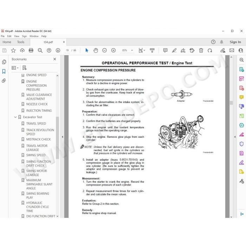Open bookmarks options dropdown menu
Image resolution: width=246 pixels, height=246 pixels.
[x=15, y=68]
